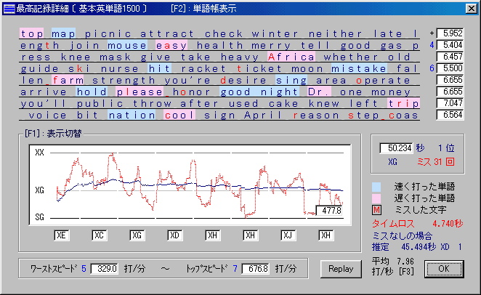Click the 5.404 row time field

(450, 45)
